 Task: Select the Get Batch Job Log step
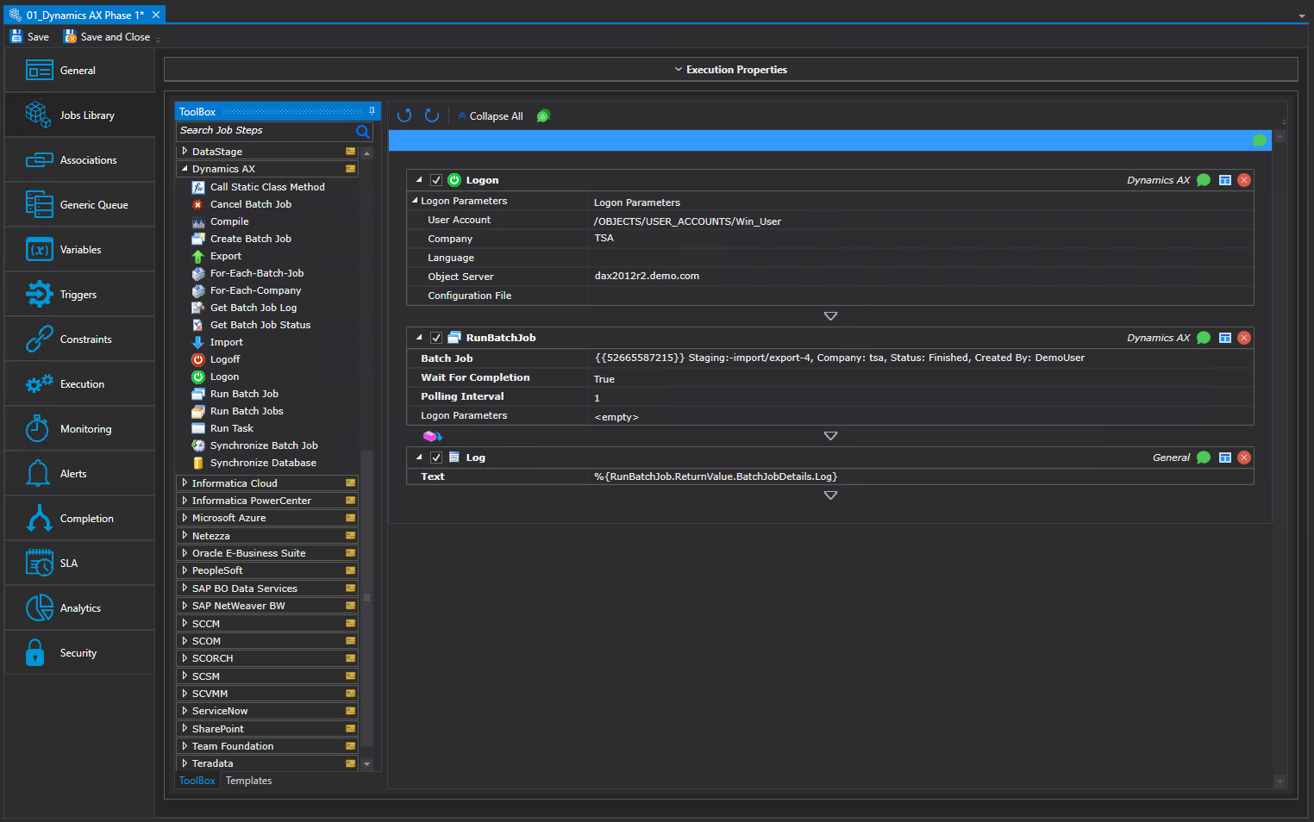point(253,308)
